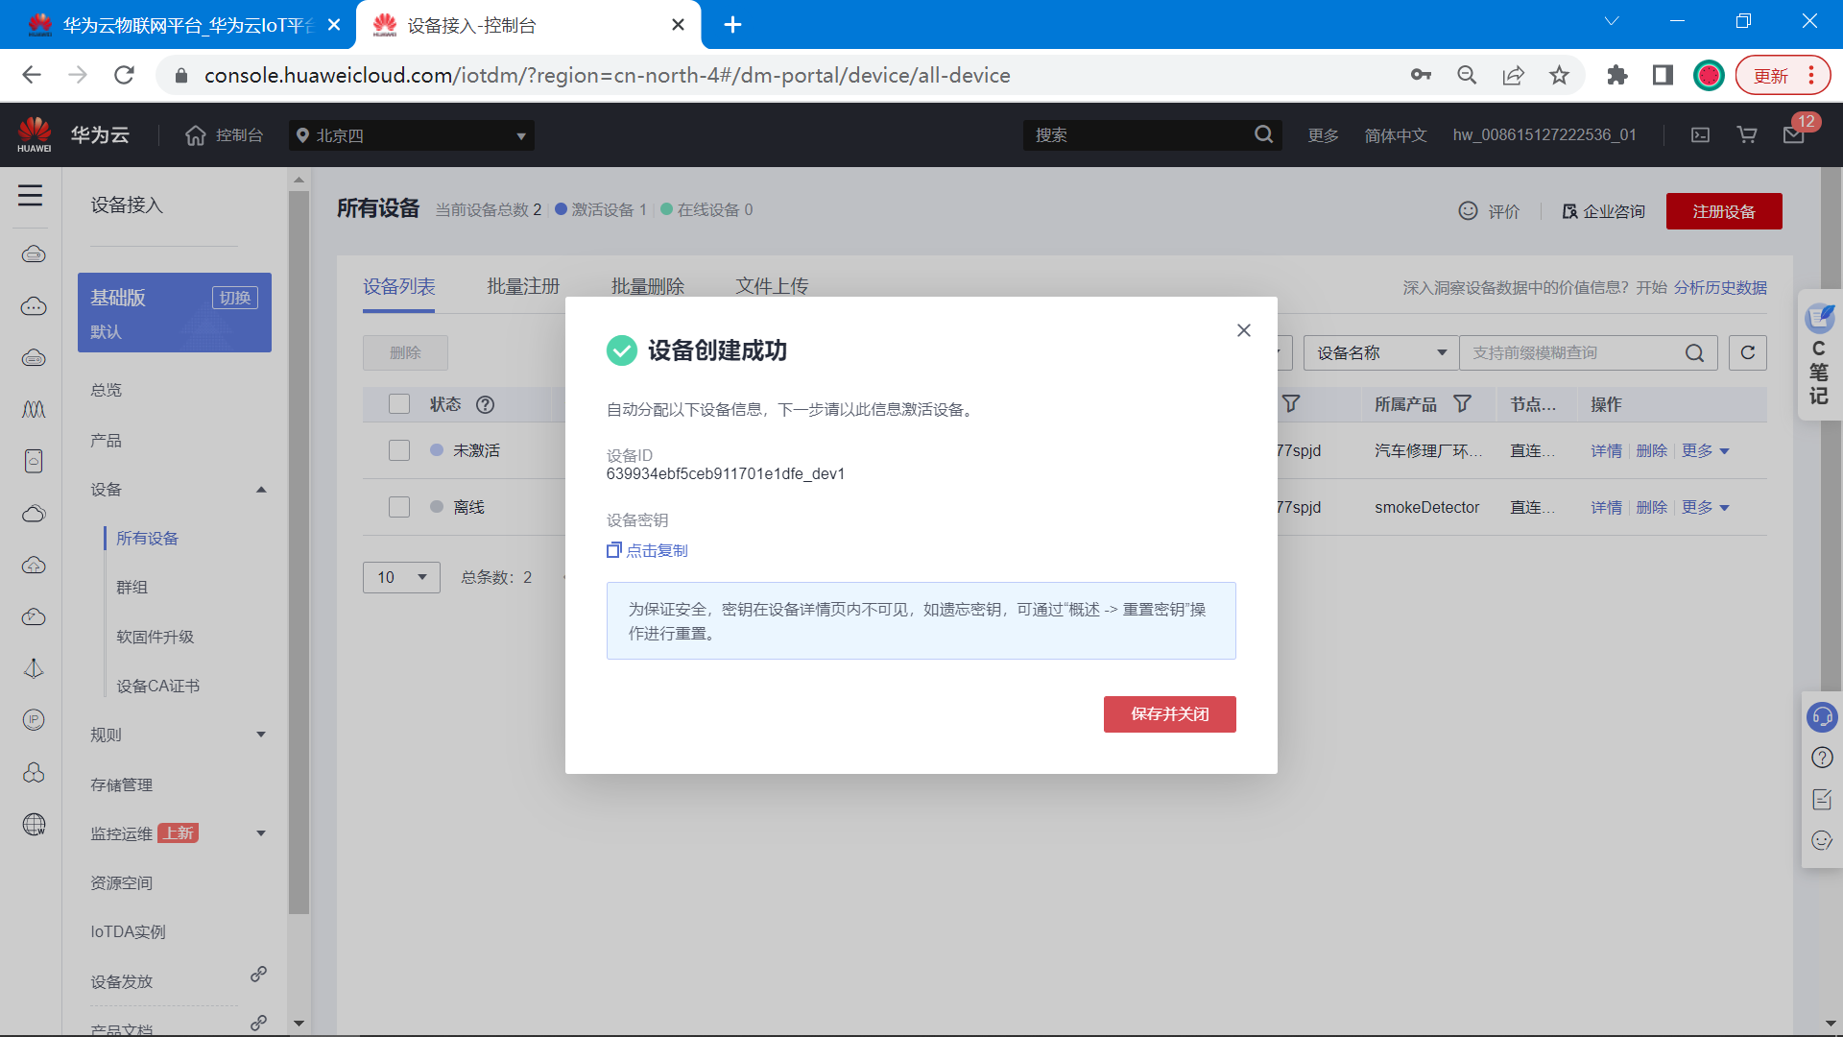Image resolution: width=1843 pixels, height=1037 pixels.
Task: Click the Save and Close button
Action: tap(1169, 714)
